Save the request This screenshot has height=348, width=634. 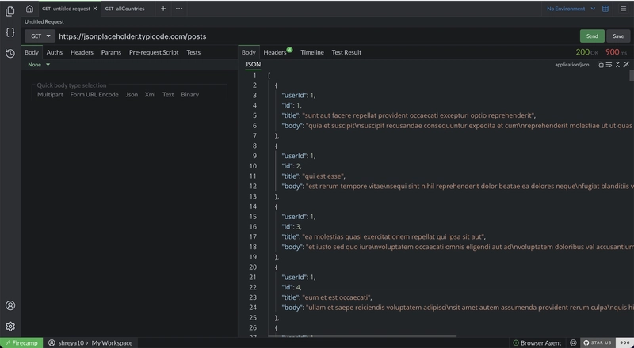(618, 36)
